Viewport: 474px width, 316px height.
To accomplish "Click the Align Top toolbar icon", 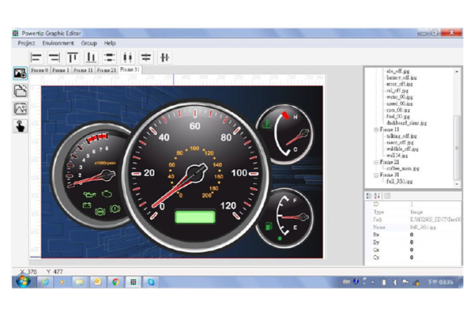I will coord(73,58).
